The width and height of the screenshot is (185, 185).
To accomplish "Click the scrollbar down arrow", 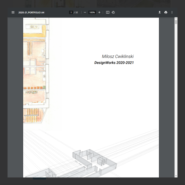I will [176, 176].
